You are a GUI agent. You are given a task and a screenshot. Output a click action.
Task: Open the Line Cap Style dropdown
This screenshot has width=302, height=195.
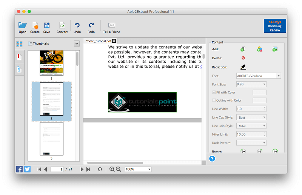coord(251,118)
